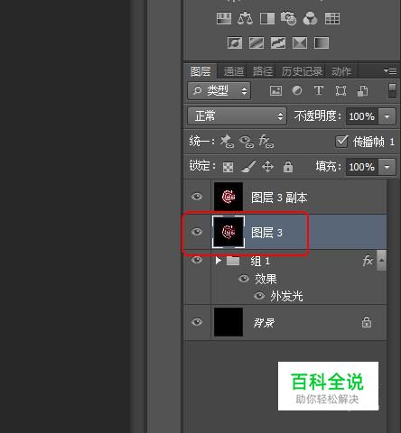
Task: Switch to the 图层 tab
Action: tap(200, 71)
